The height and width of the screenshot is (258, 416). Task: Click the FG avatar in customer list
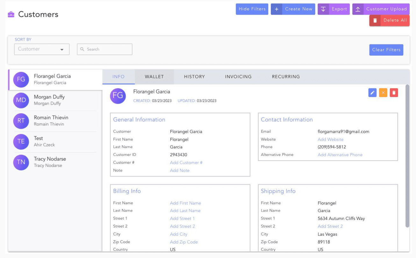21,79
